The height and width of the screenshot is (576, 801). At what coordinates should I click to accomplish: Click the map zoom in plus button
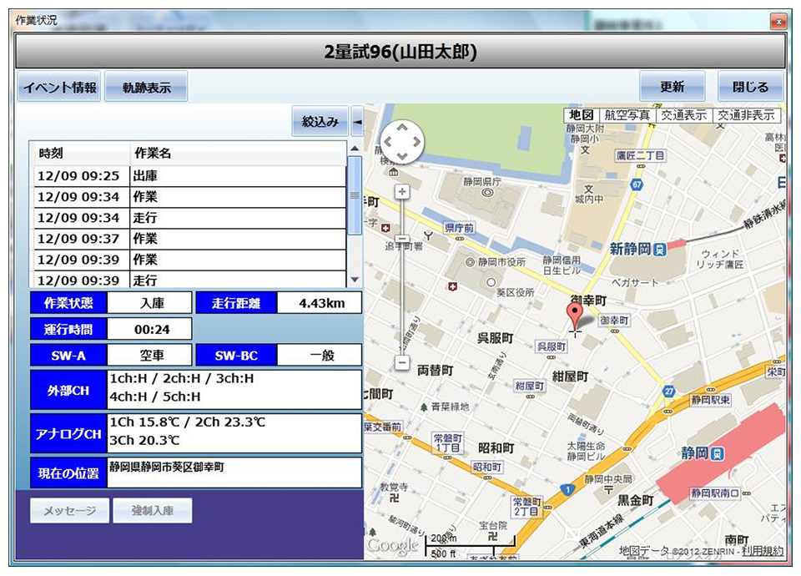pos(402,192)
